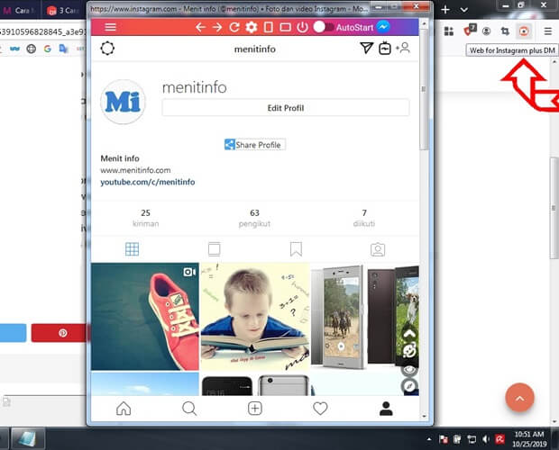Viewport: 559px width, 450px height.
Task: Click the red antivirus tray icon
Action: click(x=499, y=439)
